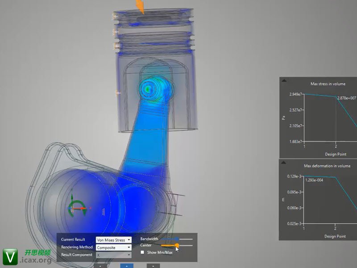The image size is (357, 268).
Task: Click the icax.org watermark link
Action: click(35, 260)
